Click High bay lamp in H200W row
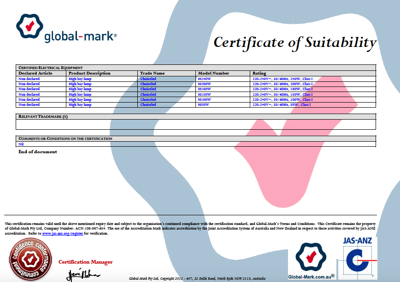This screenshot has height=282, width=400. pyautogui.click(x=80, y=84)
